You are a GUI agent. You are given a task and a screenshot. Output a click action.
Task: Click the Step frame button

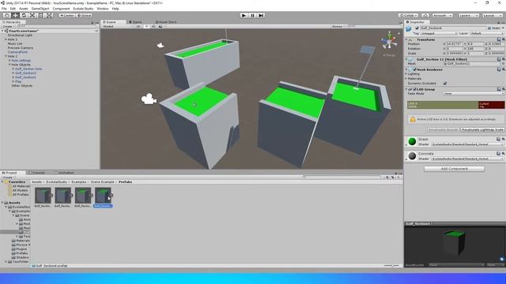coord(261,16)
